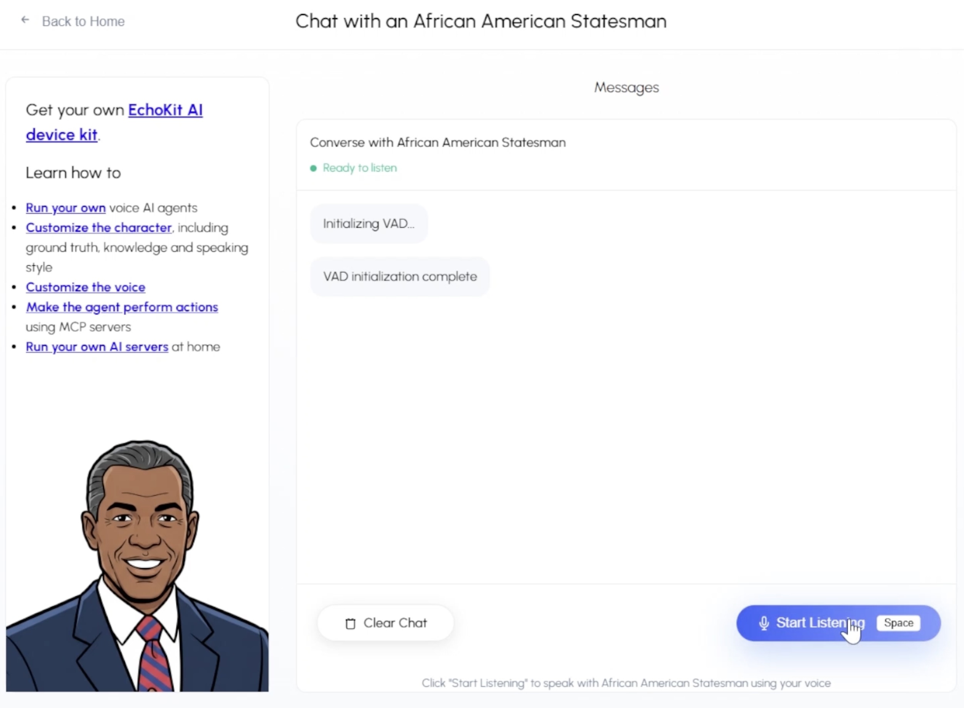Select the "VAD initialization complete" message bubble
This screenshot has width=964, height=708.
pyautogui.click(x=400, y=277)
